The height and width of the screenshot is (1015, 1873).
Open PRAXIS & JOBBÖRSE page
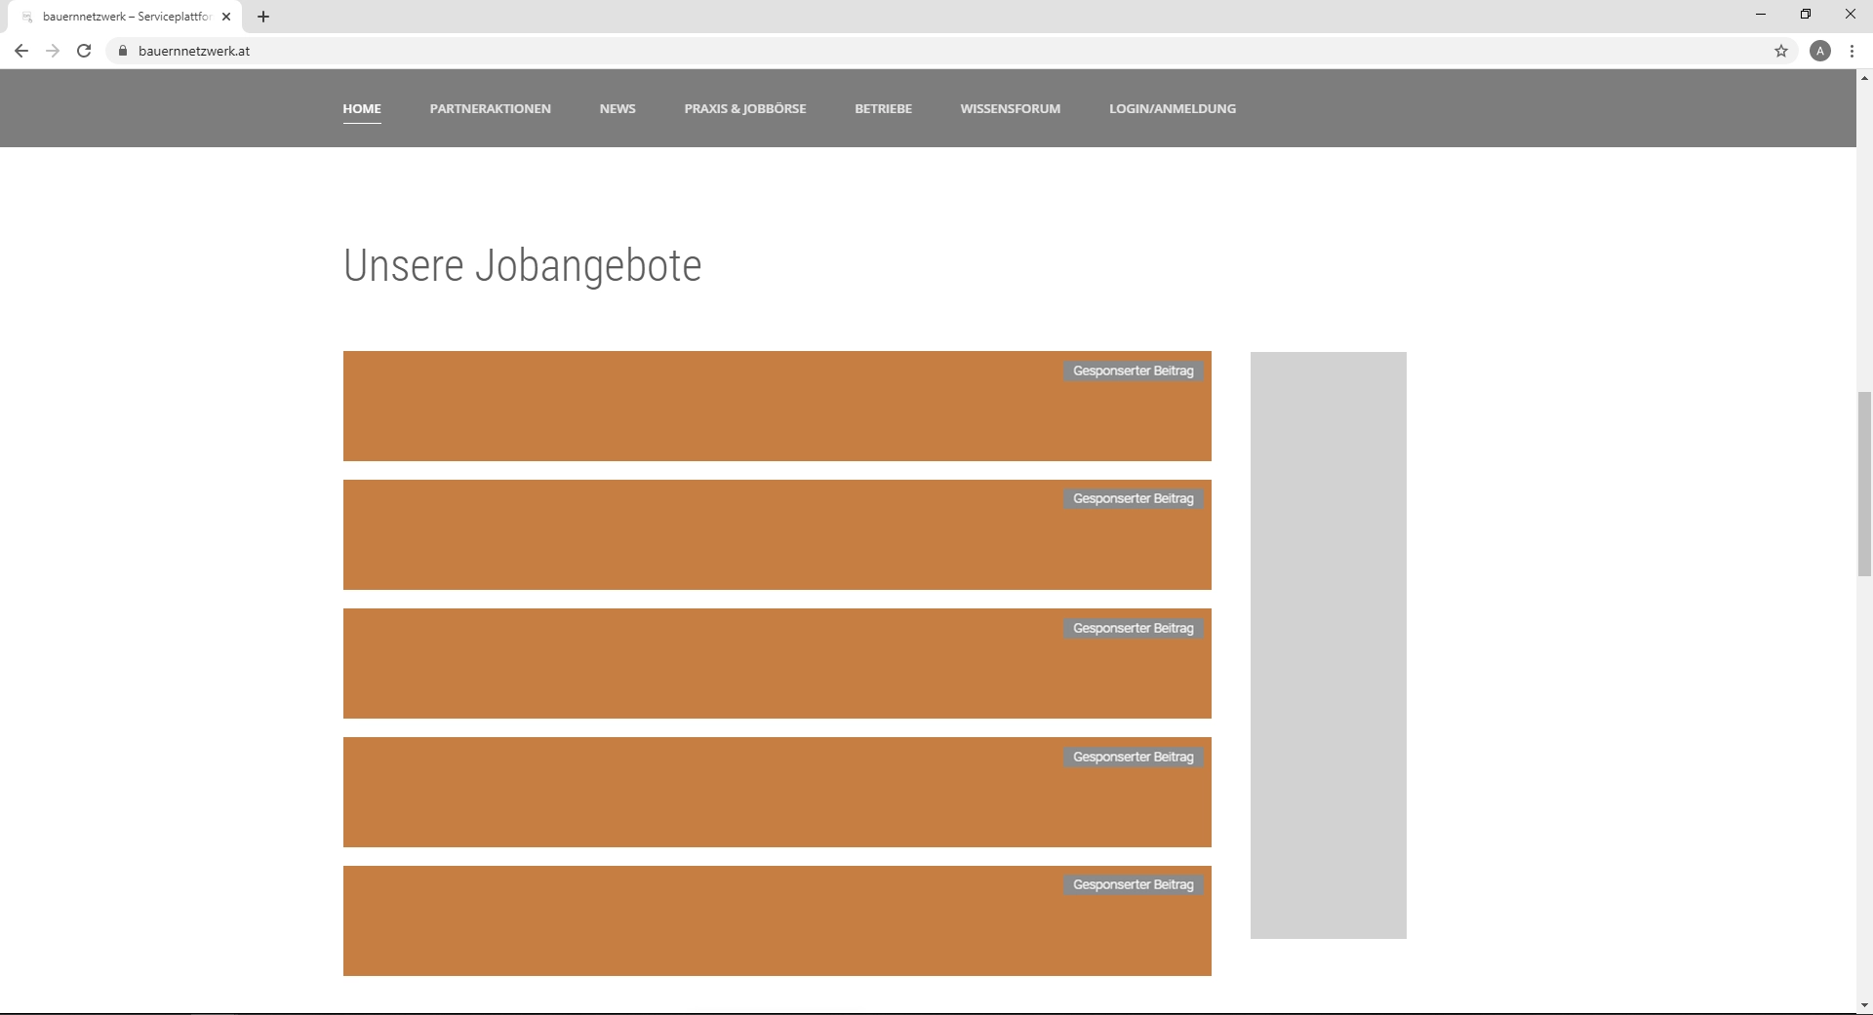[x=745, y=108]
